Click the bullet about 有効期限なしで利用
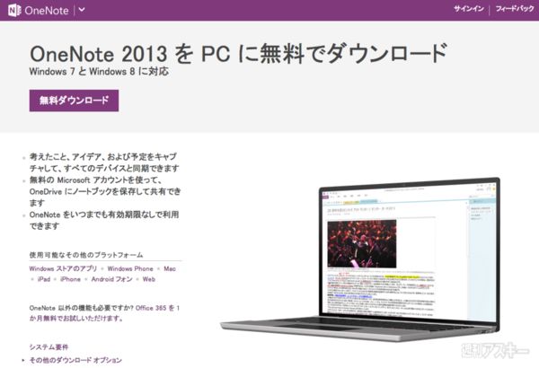The image size is (539, 368). point(104,220)
